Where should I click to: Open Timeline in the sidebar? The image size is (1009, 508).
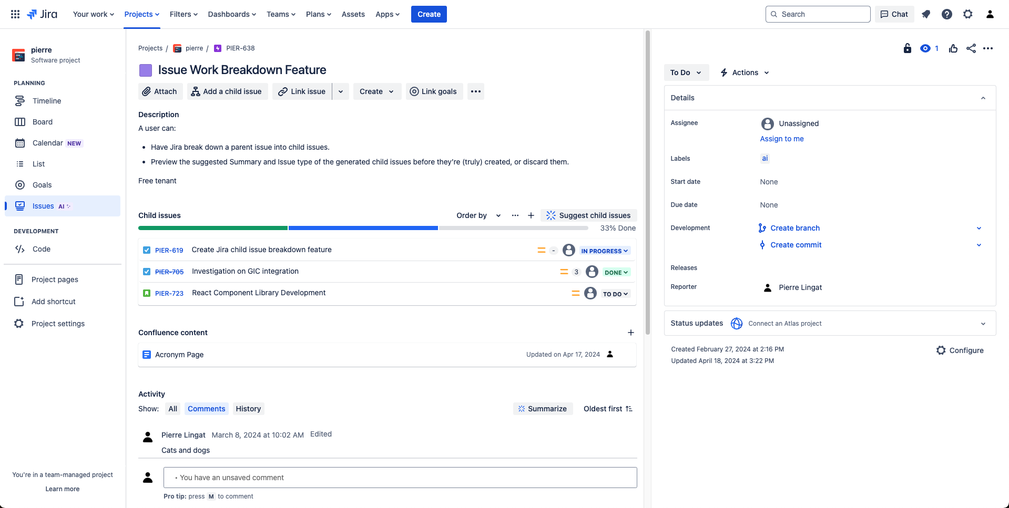pos(63,101)
